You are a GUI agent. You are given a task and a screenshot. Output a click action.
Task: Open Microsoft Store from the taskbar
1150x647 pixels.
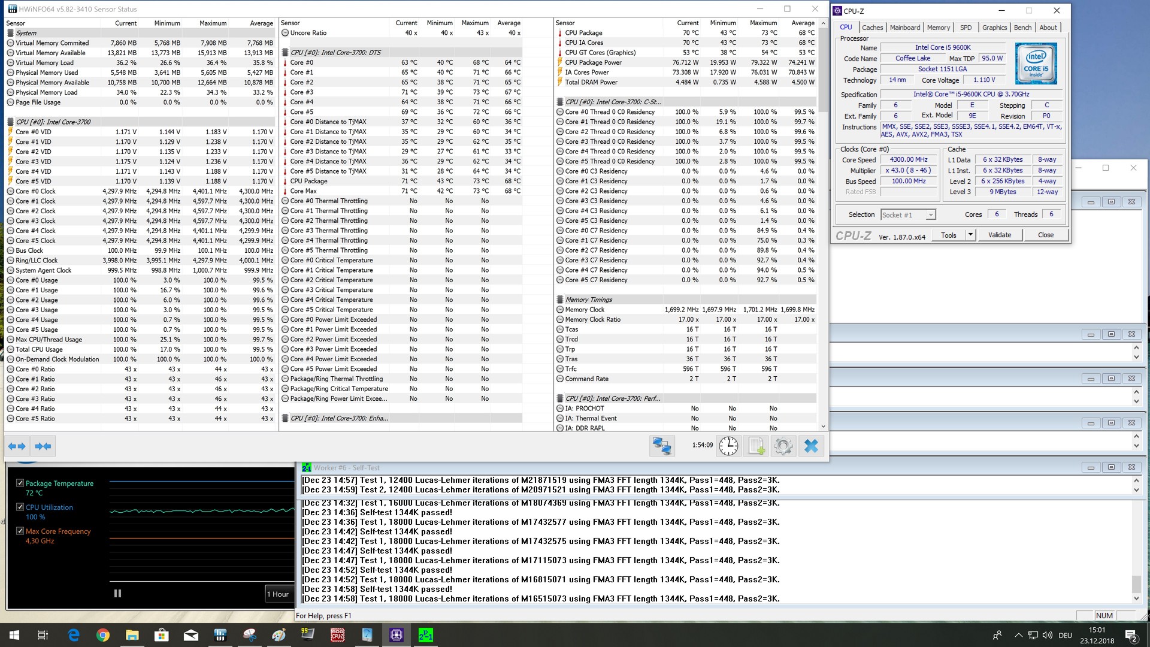[x=162, y=635]
